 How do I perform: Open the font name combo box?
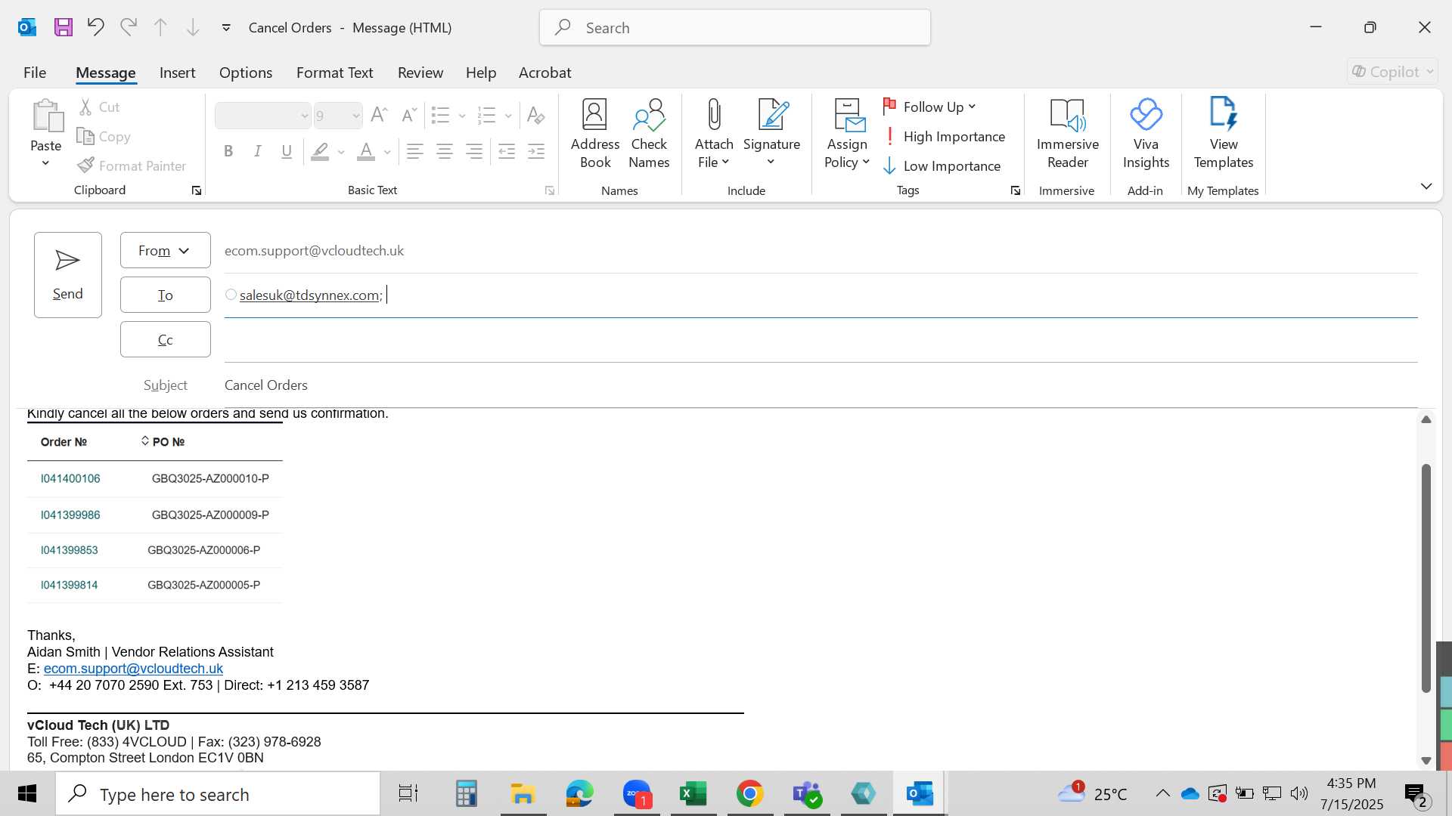(262, 116)
